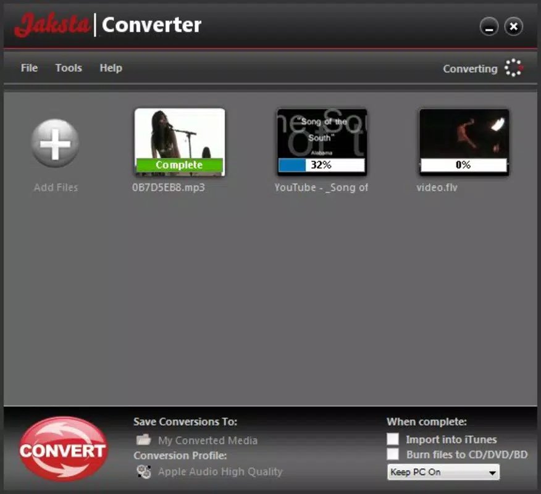Click the Add Files plus icon
This screenshot has height=494, width=541.
click(x=55, y=143)
